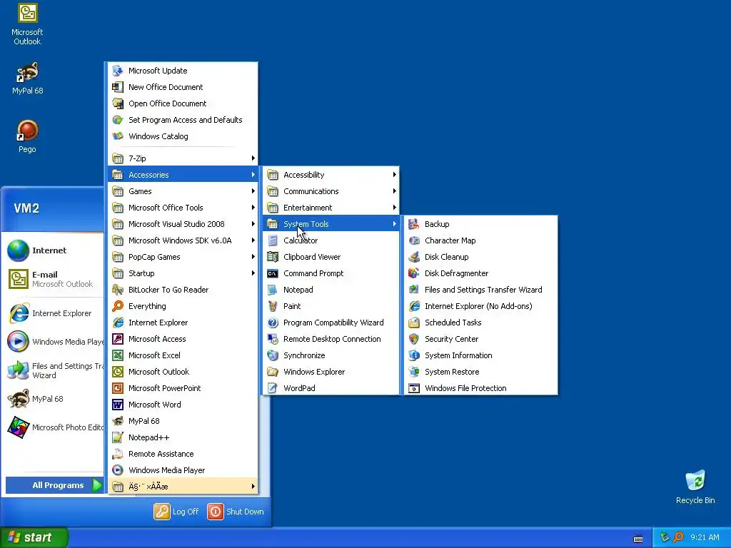The image size is (731, 548).
Task: Click the Character Map icon
Action: (413, 240)
